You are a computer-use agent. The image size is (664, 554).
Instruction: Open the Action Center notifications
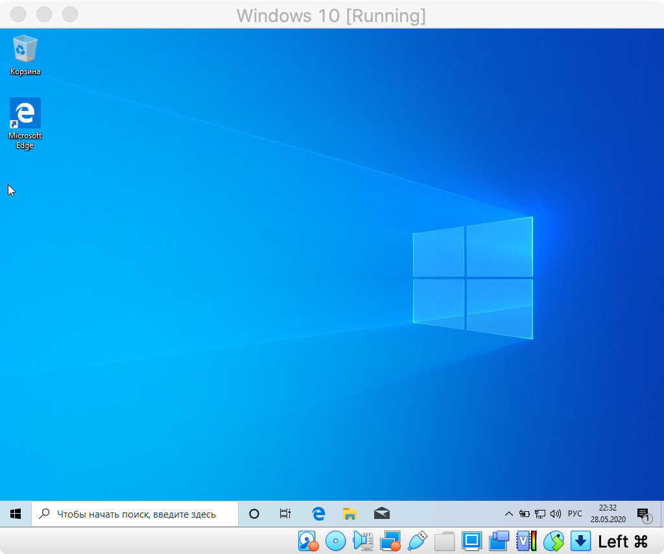pos(643,514)
